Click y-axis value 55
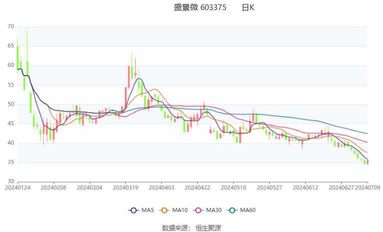 coord(11,85)
